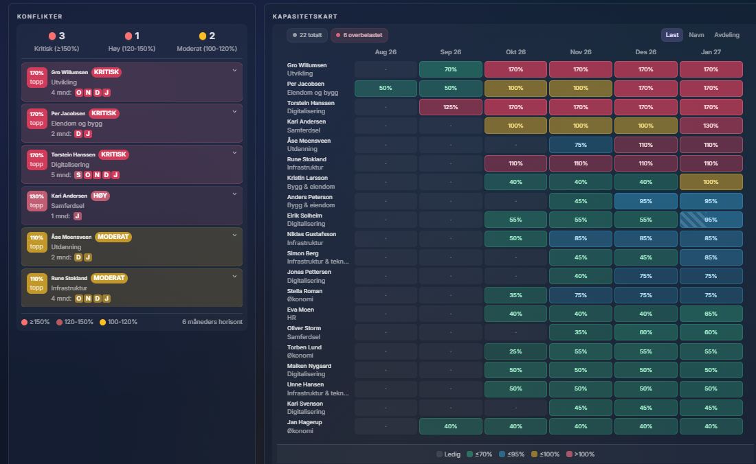
Task: Click Eirik Solheim's striped 95% Jan 27 cell
Action: (711, 220)
